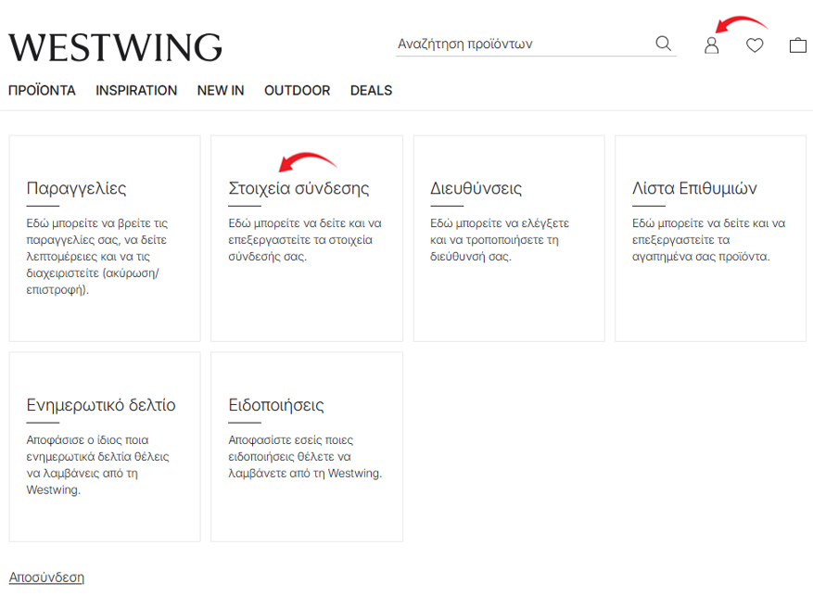Open the Ενημερωτικό δελτίο card
813x596 pixels.
pyautogui.click(x=105, y=446)
